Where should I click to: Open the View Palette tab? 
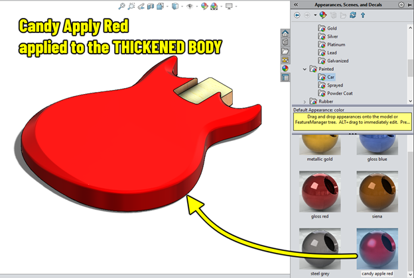coord(285,60)
